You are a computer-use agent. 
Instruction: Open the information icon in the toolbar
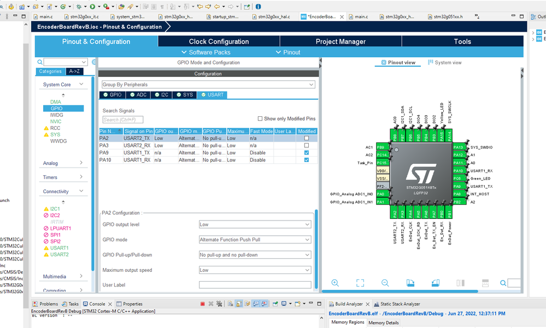click(x=258, y=7)
